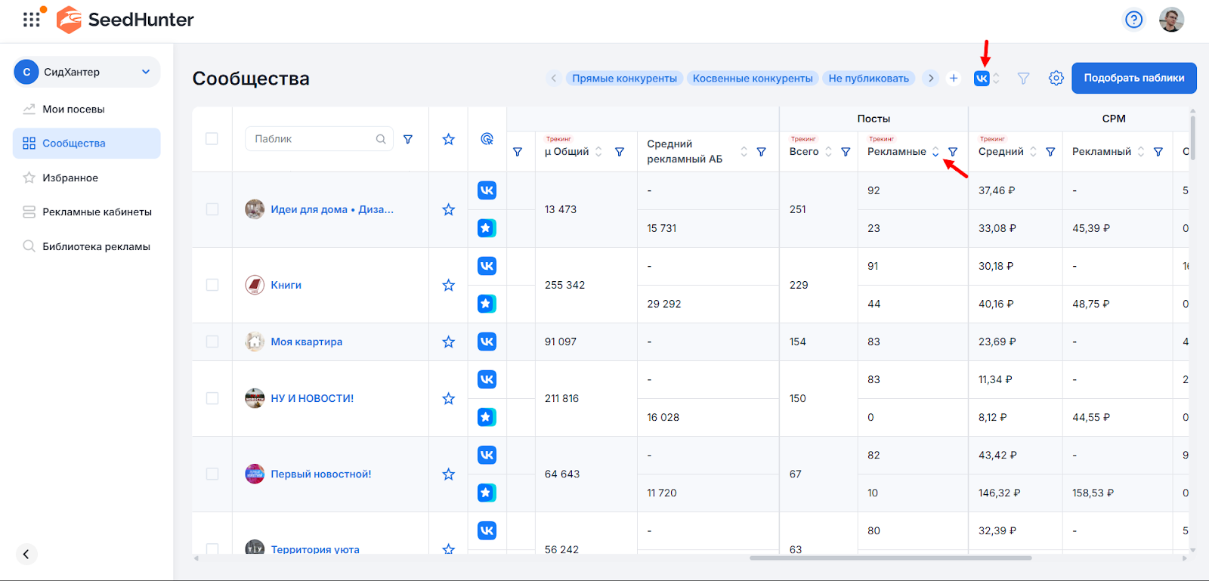Expand the СидХантер account dropdown
Viewport: 1209px width, 581px height.
(x=145, y=72)
